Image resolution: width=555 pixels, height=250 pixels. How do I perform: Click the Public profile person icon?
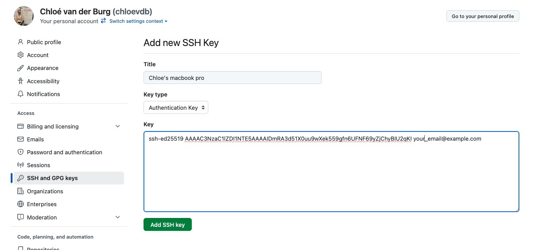[21, 42]
